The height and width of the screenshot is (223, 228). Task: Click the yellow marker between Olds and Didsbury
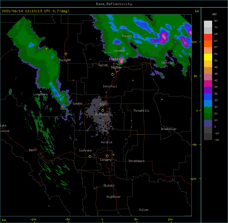103,110
